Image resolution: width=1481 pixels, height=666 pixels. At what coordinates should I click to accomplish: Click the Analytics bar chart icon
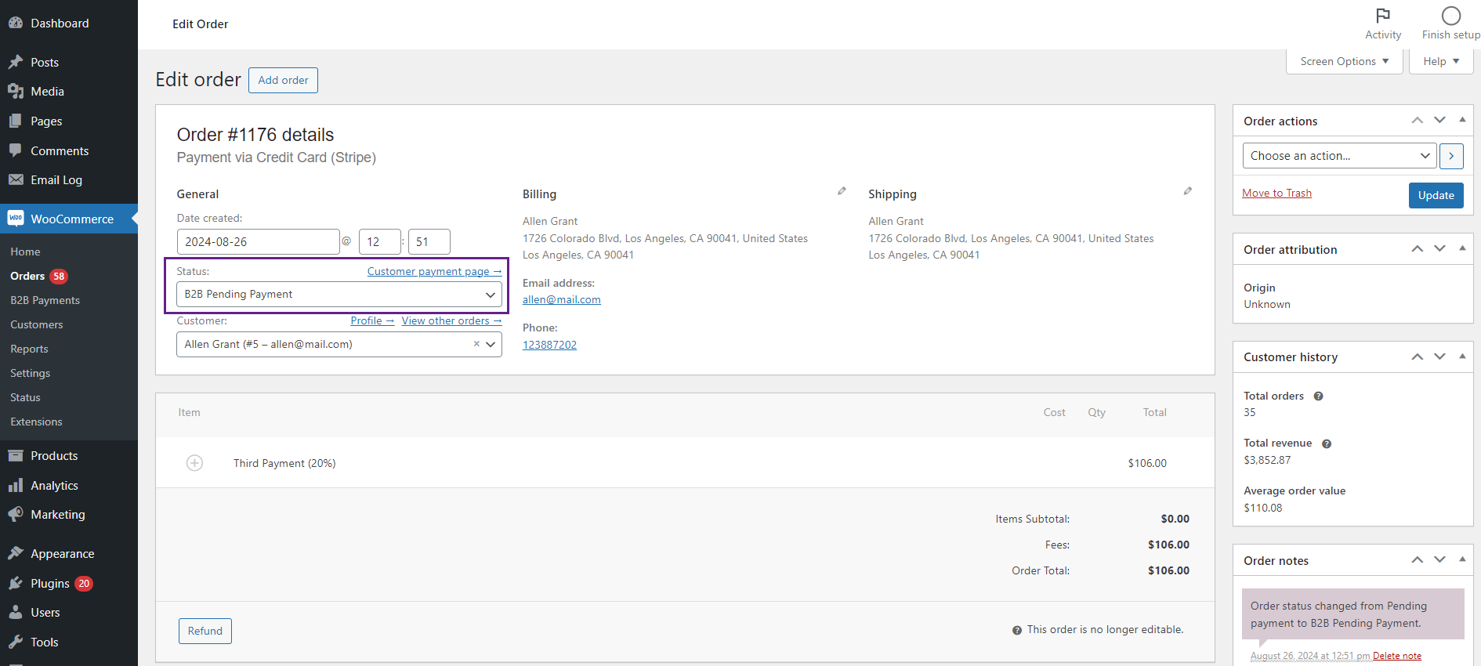pyautogui.click(x=16, y=485)
